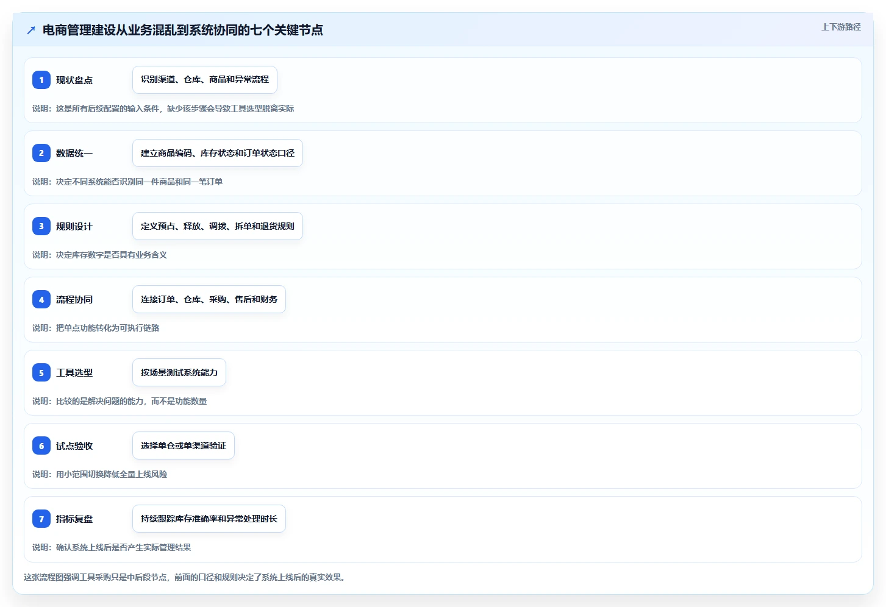Select the 工具选型 step label
Screen dimensions: 886x607
tap(74, 372)
